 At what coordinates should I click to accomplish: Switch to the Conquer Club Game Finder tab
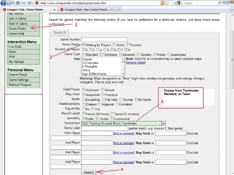29,9
